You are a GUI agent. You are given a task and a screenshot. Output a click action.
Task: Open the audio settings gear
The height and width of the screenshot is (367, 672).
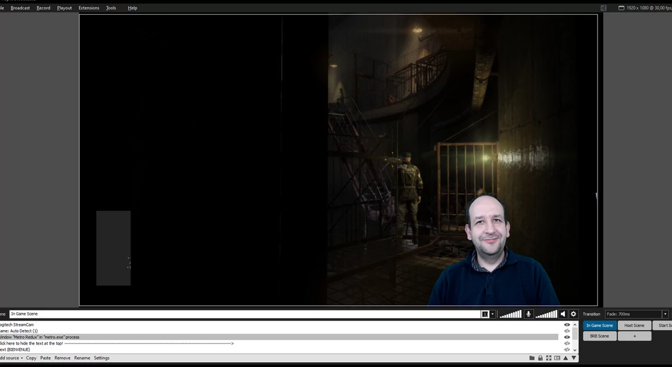pos(573,314)
